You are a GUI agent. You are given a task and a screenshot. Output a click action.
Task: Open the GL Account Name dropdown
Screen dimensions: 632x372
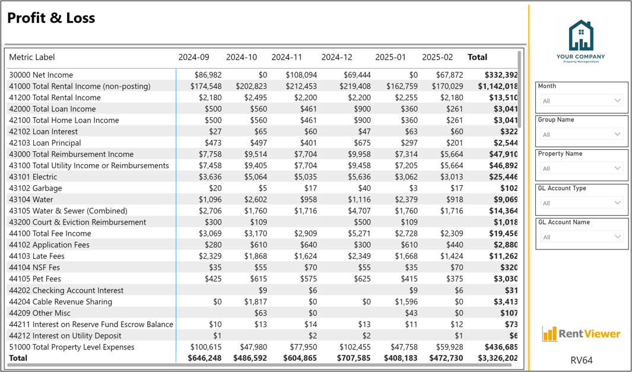582,237
